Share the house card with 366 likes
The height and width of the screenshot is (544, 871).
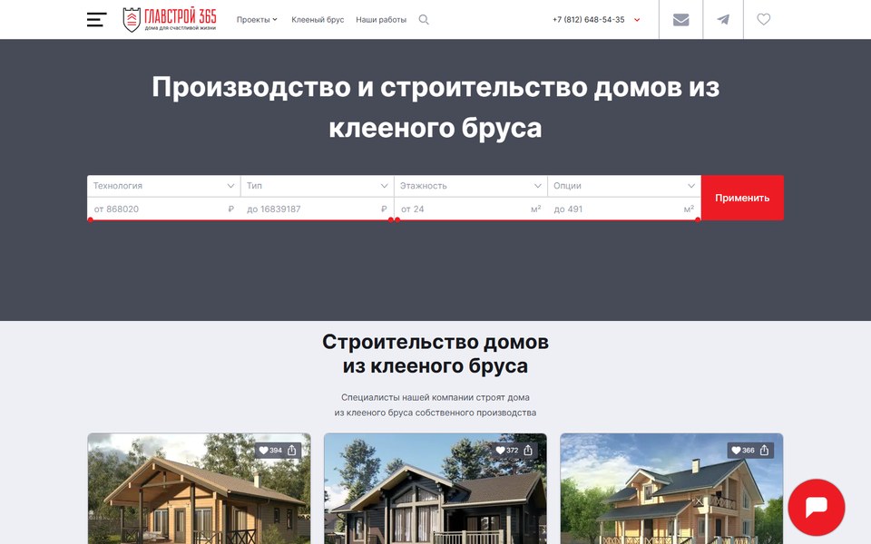(764, 451)
